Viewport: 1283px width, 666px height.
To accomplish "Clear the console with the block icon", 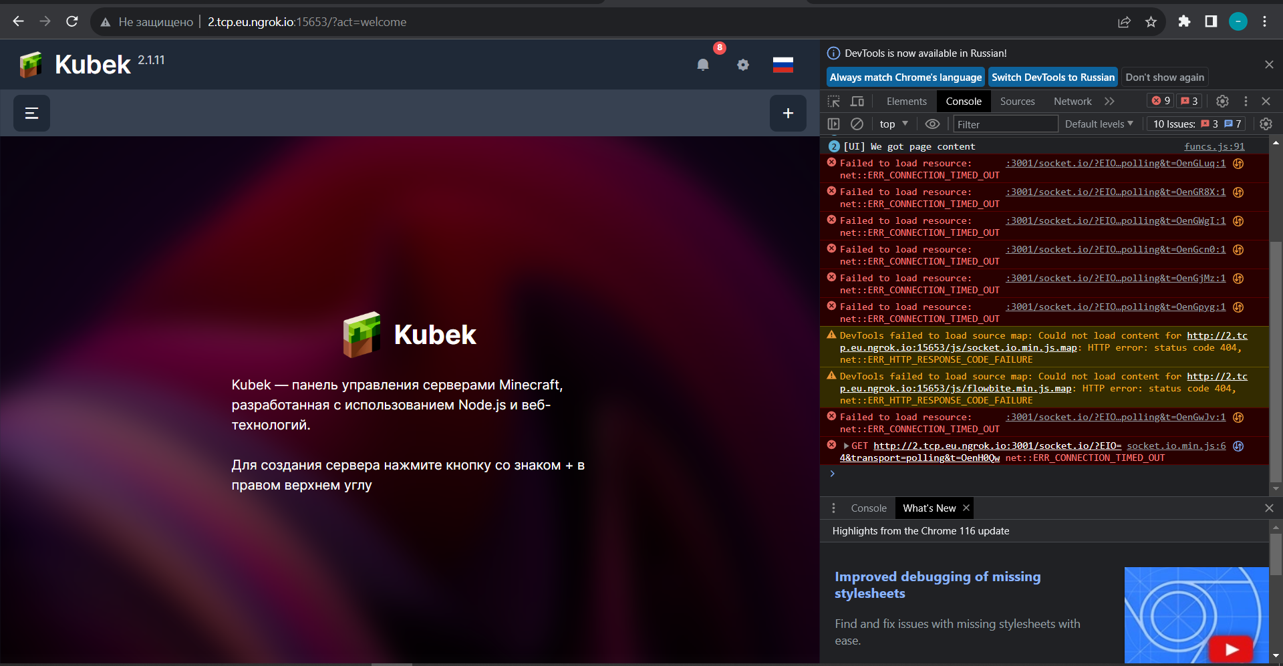I will click(x=857, y=124).
